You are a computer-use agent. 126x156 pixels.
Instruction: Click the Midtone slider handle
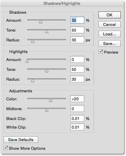(47, 110)
